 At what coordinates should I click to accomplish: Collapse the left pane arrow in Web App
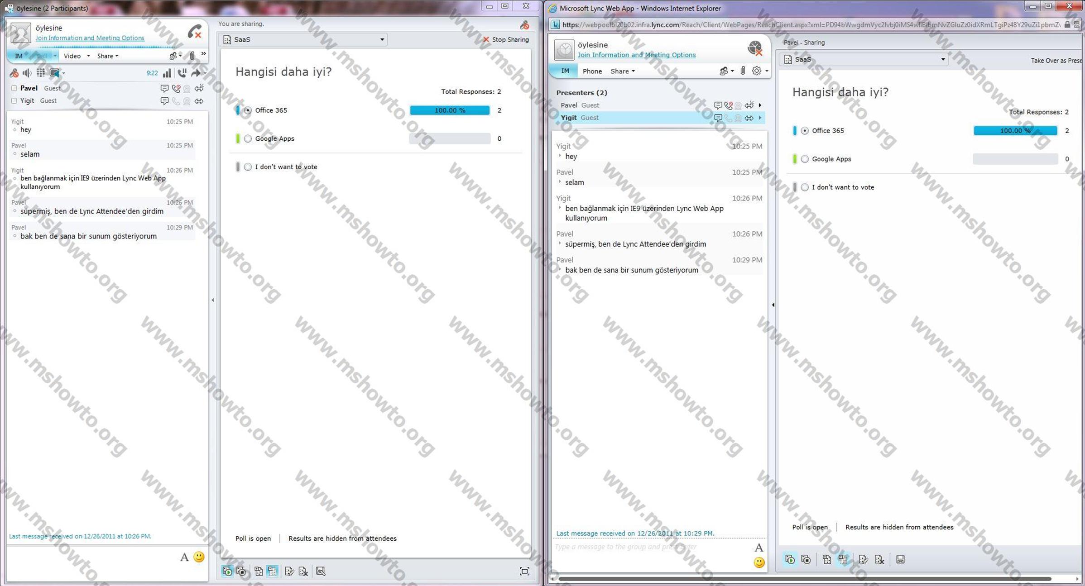(x=773, y=305)
